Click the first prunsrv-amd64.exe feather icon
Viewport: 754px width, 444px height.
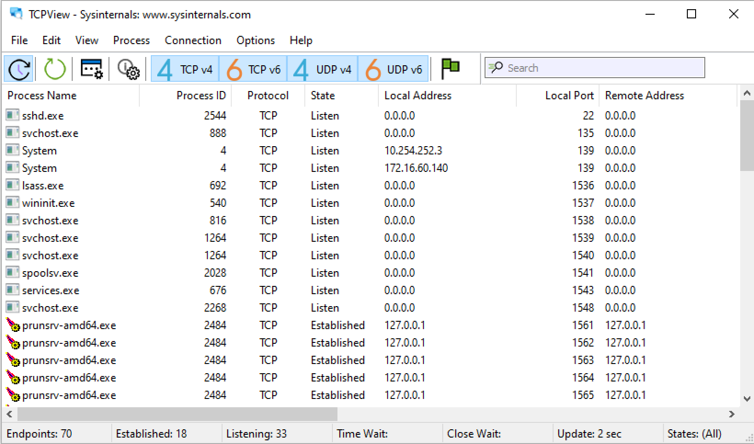pos(12,325)
